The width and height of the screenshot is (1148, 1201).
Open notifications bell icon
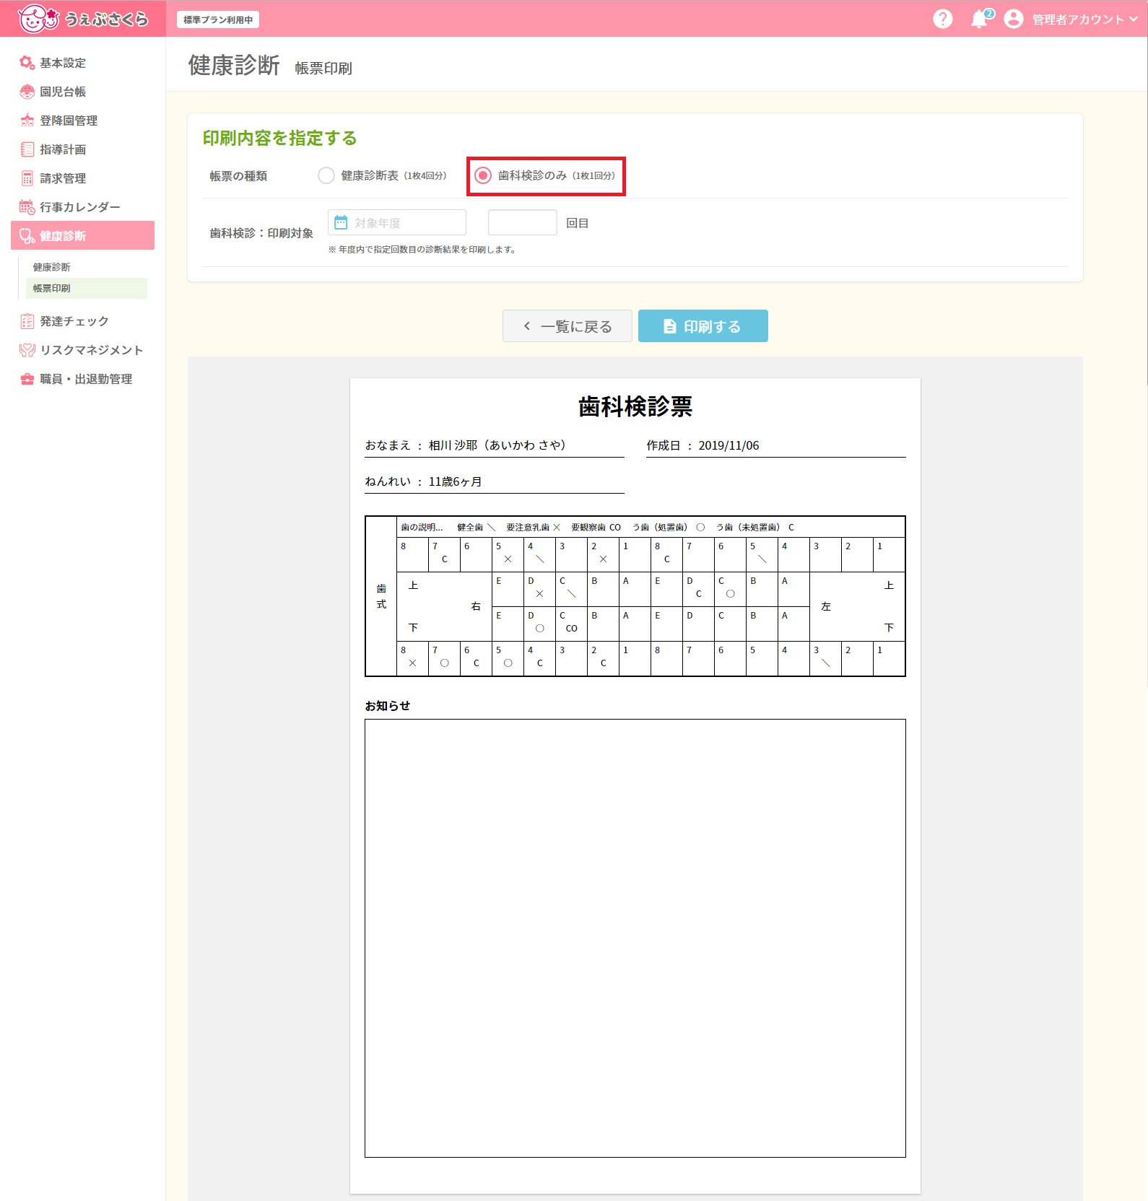coord(980,19)
